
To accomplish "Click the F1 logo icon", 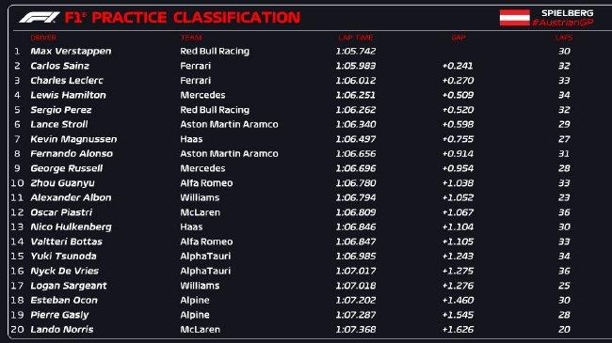I will tap(39, 18).
